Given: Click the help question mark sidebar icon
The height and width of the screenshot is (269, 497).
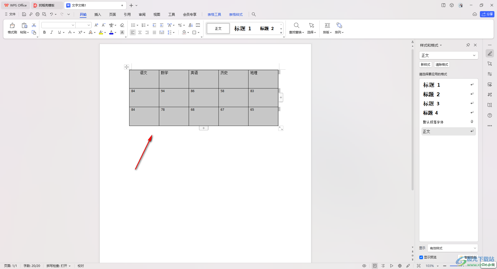Looking at the screenshot, I should [x=490, y=115].
